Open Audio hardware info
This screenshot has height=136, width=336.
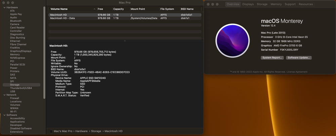[x=13, y=17]
